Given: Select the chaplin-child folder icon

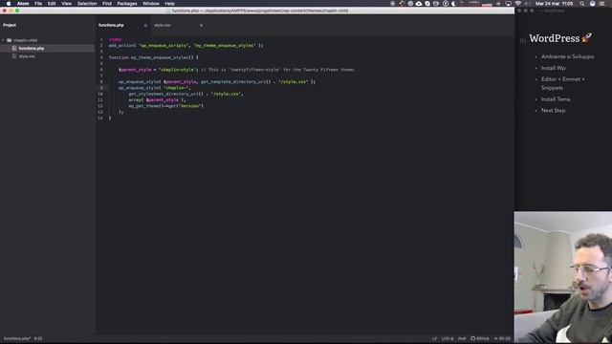Looking at the screenshot, I should click(x=9, y=40).
